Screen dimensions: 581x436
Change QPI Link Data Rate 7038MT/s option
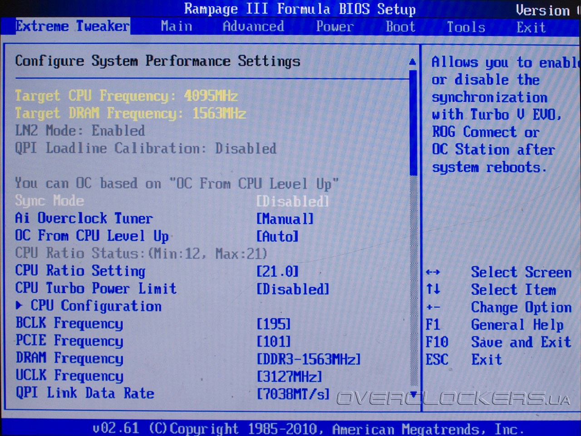click(x=293, y=394)
